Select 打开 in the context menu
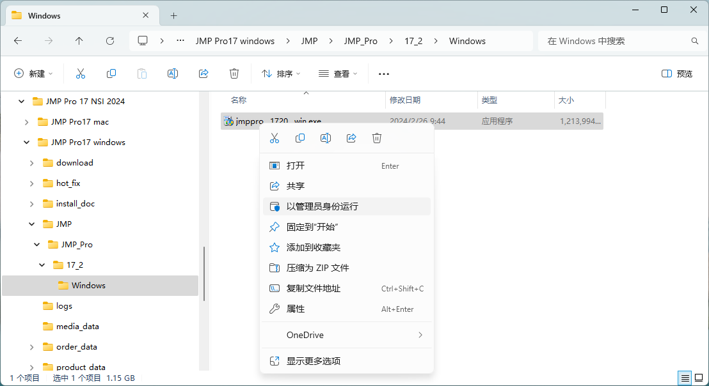 347,166
